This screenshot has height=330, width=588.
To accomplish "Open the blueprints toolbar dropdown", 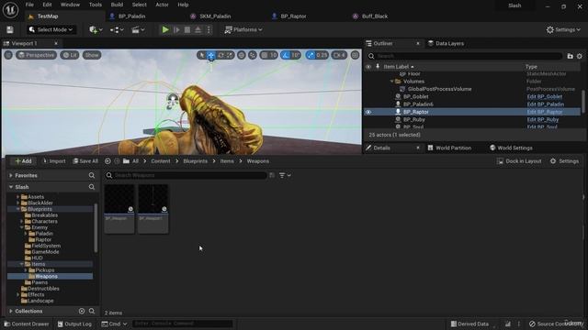I will pyautogui.click(x=117, y=29).
